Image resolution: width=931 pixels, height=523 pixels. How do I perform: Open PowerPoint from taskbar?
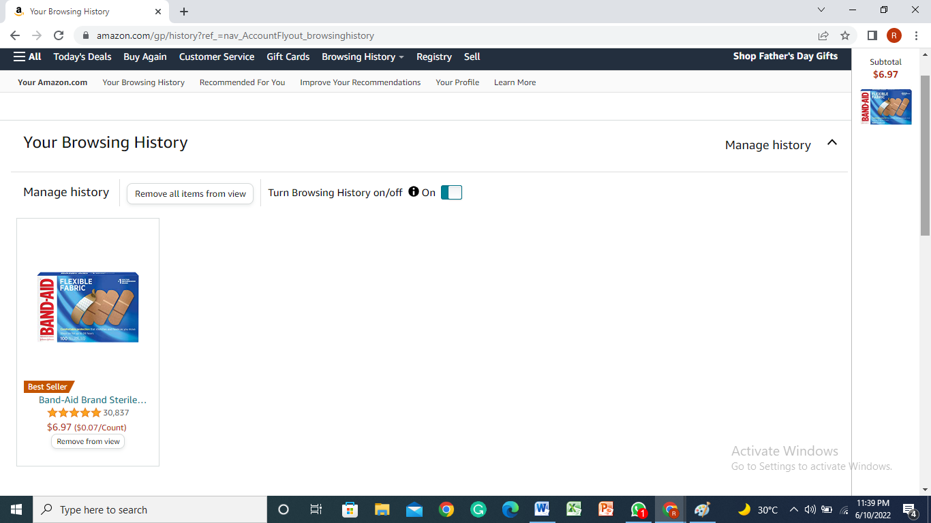click(606, 509)
